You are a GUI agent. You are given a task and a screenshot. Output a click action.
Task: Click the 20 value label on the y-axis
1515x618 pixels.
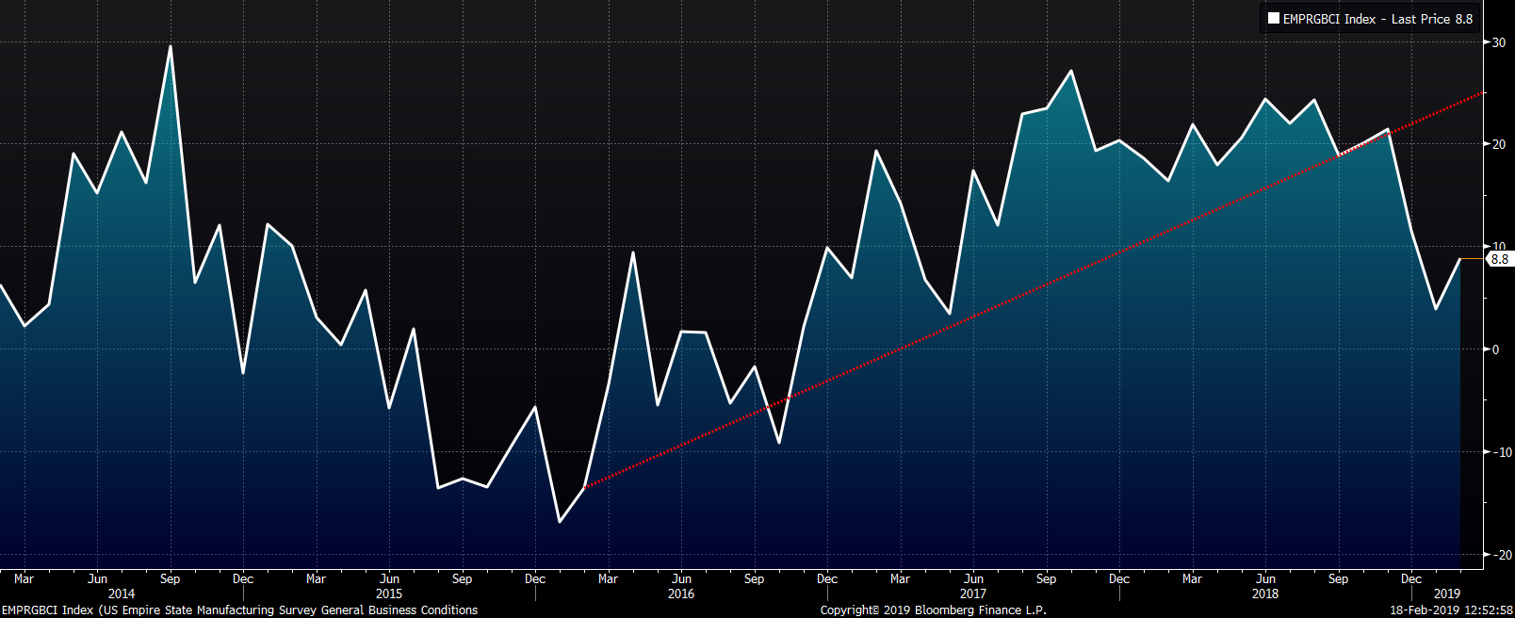point(1498,144)
